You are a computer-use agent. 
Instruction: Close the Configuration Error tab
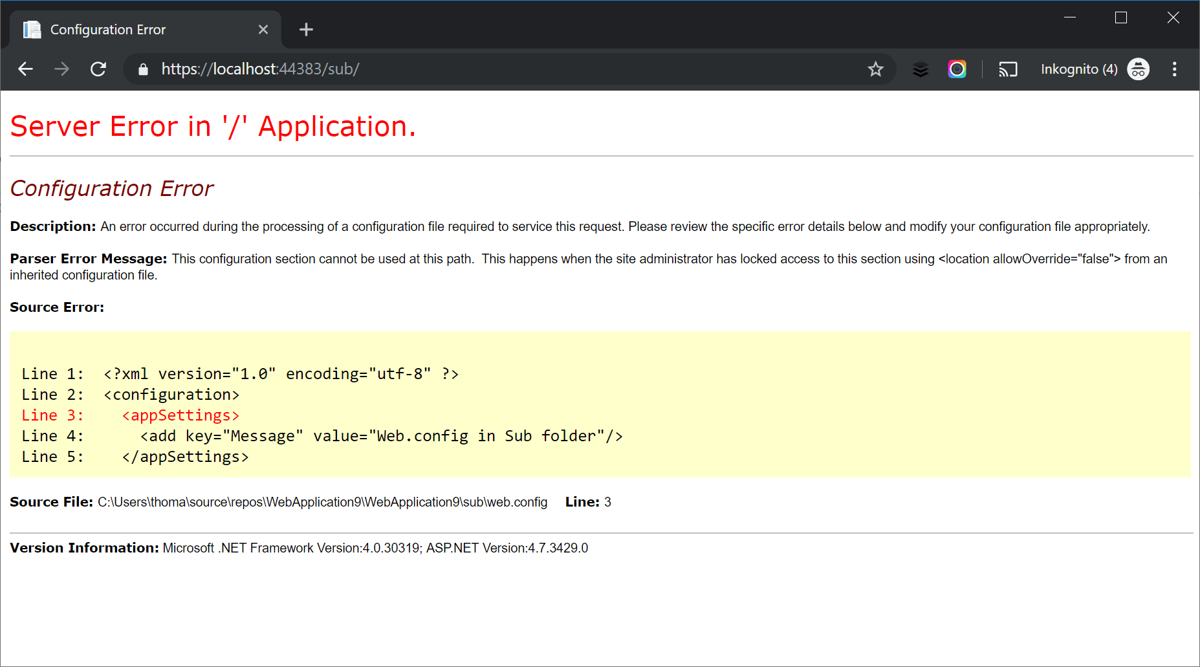(263, 29)
